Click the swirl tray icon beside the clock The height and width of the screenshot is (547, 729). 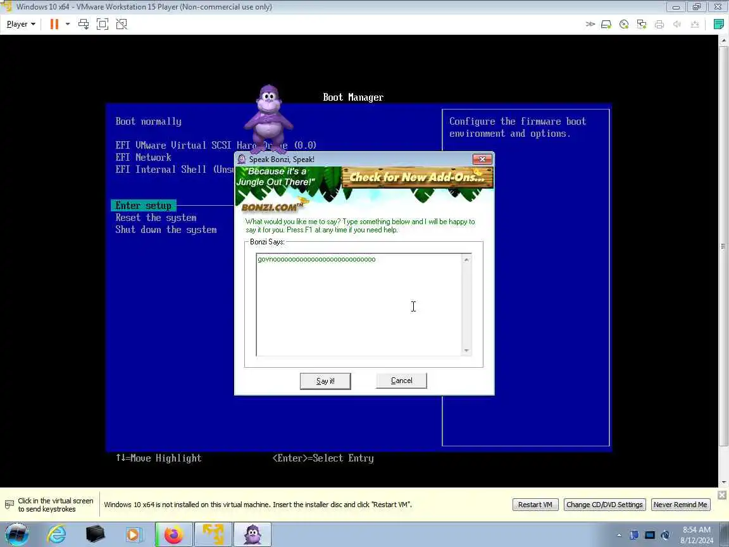665,536
